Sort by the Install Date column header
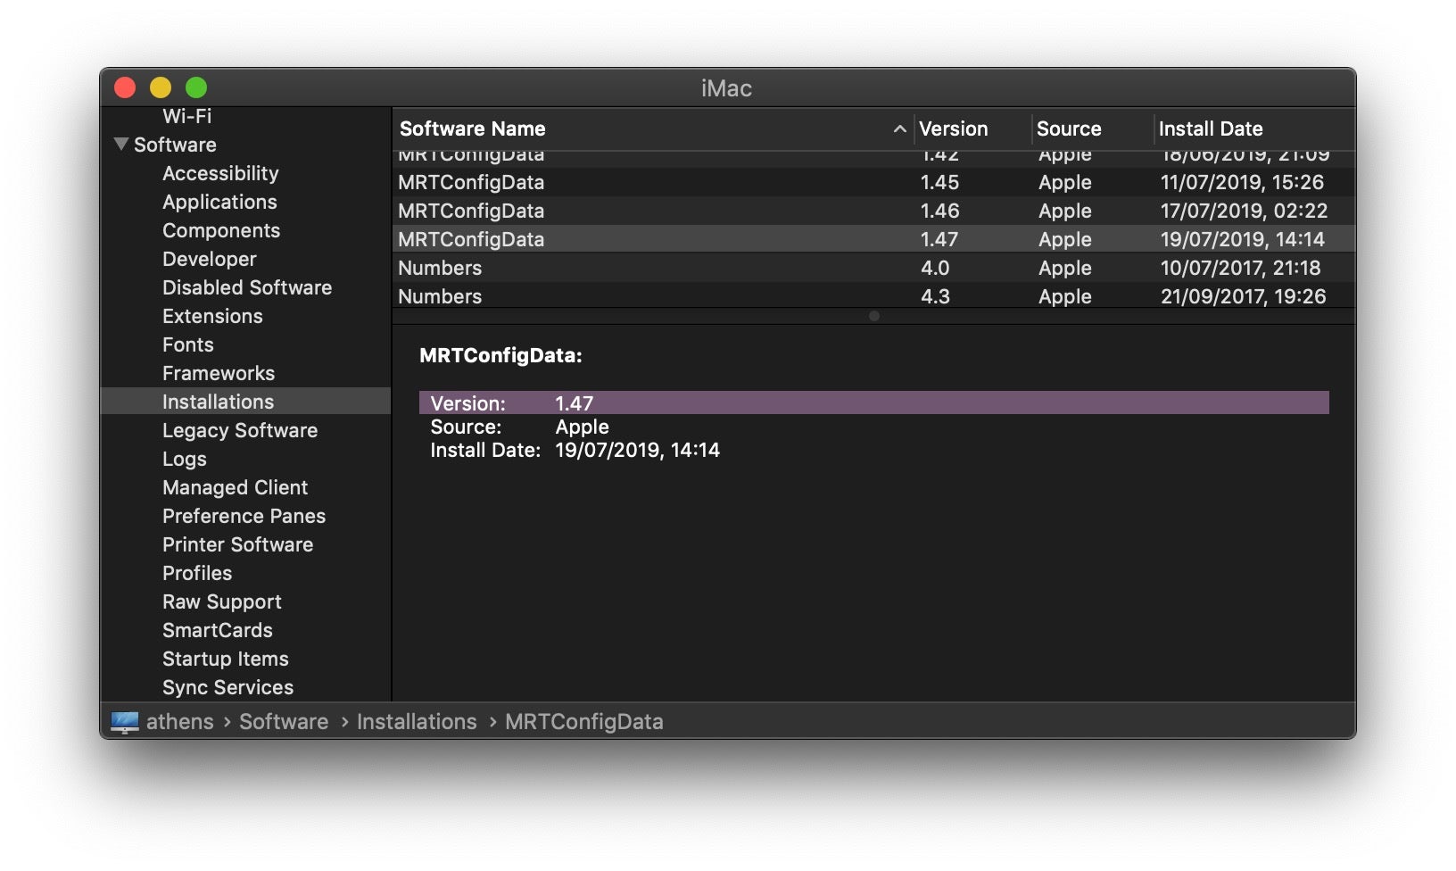The height and width of the screenshot is (871, 1456). [1211, 129]
